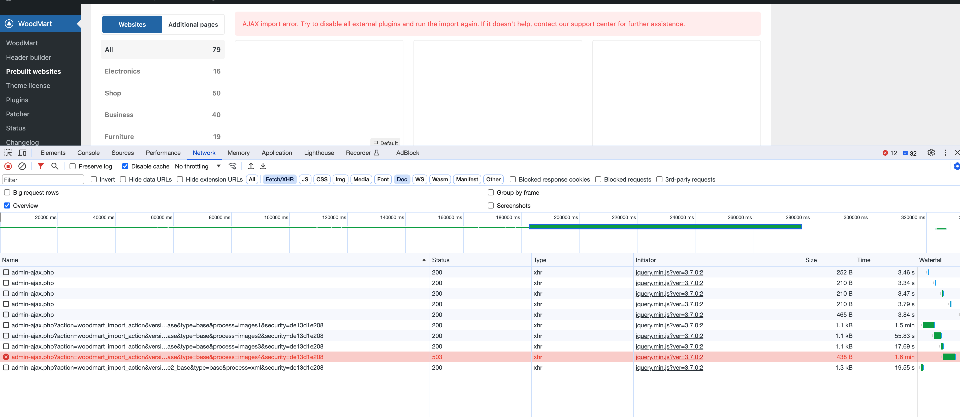Sort by the Name column header arrow
This screenshot has width=960, height=417.
pos(424,260)
